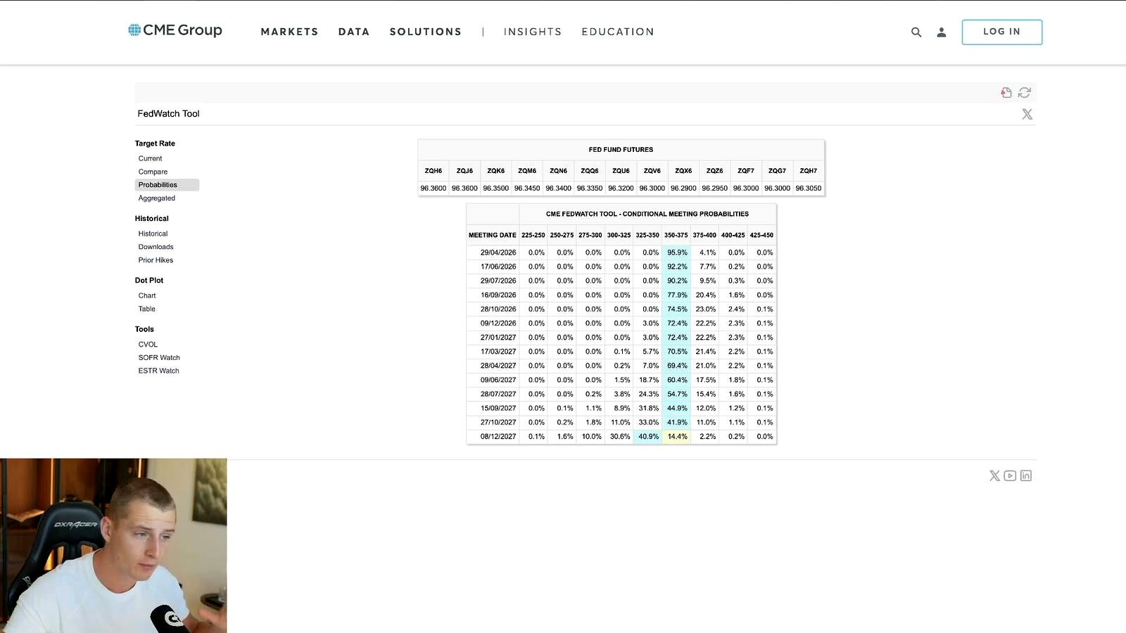Click the ZQH7 futures column header
The height and width of the screenshot is (633, 1126).
(809, 171)
